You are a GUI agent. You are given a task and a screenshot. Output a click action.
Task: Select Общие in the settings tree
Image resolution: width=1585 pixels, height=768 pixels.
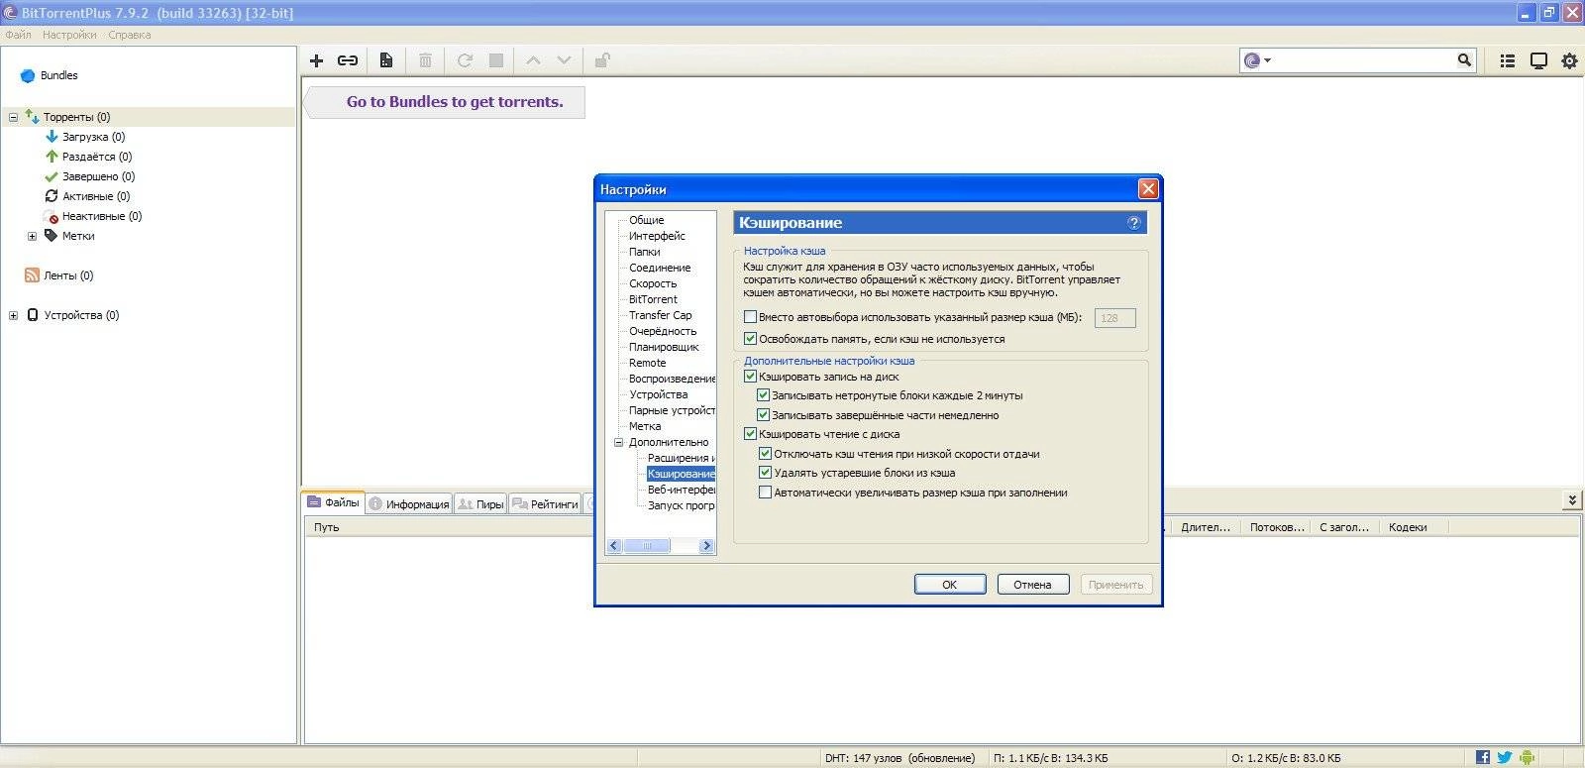[647, 220]
